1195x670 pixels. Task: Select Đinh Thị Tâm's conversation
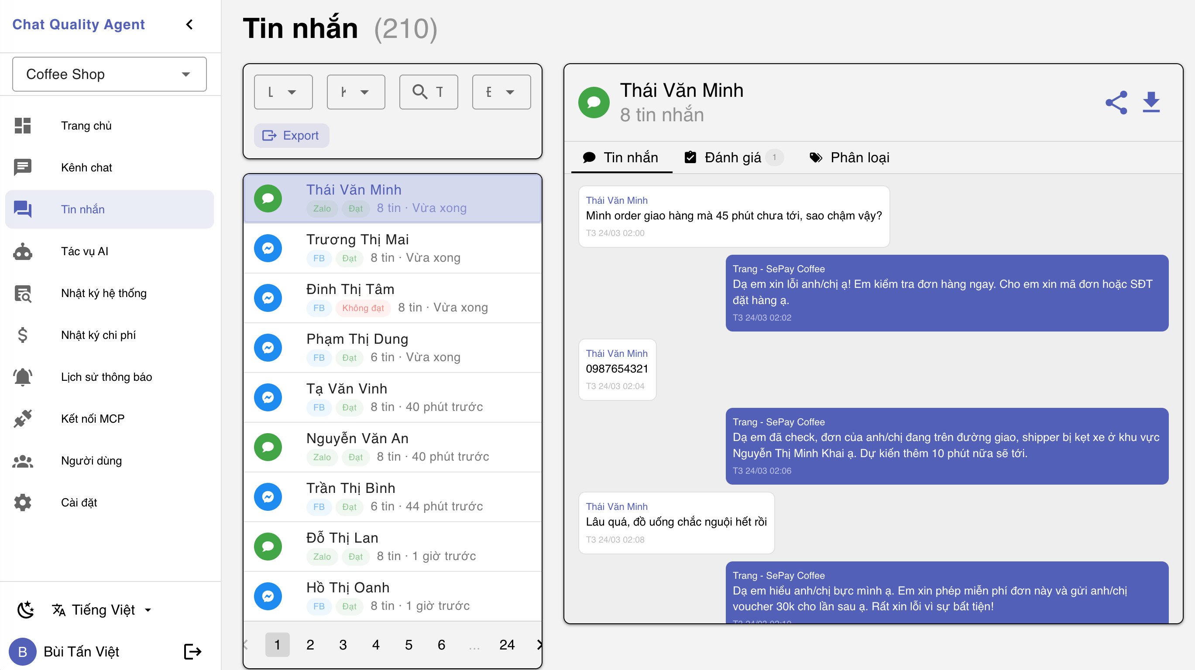(x=392, y=297)
